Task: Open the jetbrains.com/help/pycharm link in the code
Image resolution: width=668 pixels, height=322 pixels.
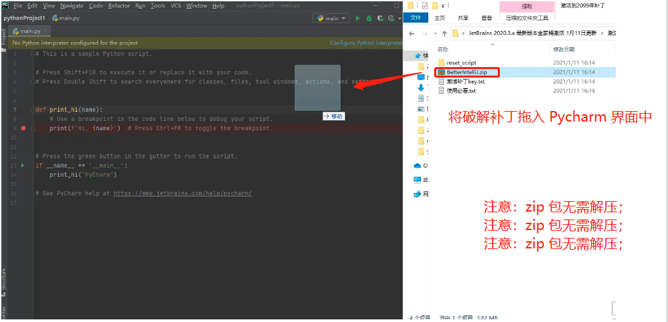Action: coord(183,193)
